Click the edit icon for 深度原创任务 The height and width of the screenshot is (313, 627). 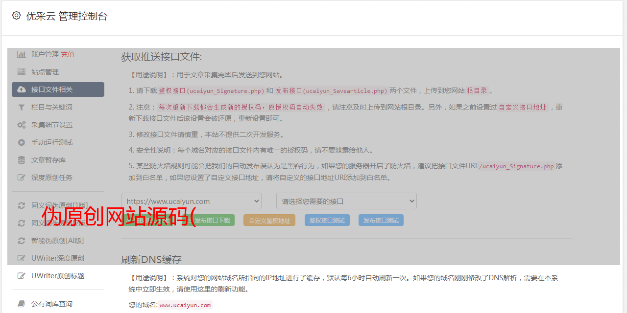(x=22, y=178)
